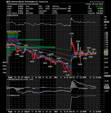Click the MACD axis value -0.05

pyautogui.click(x=106, y=91)
